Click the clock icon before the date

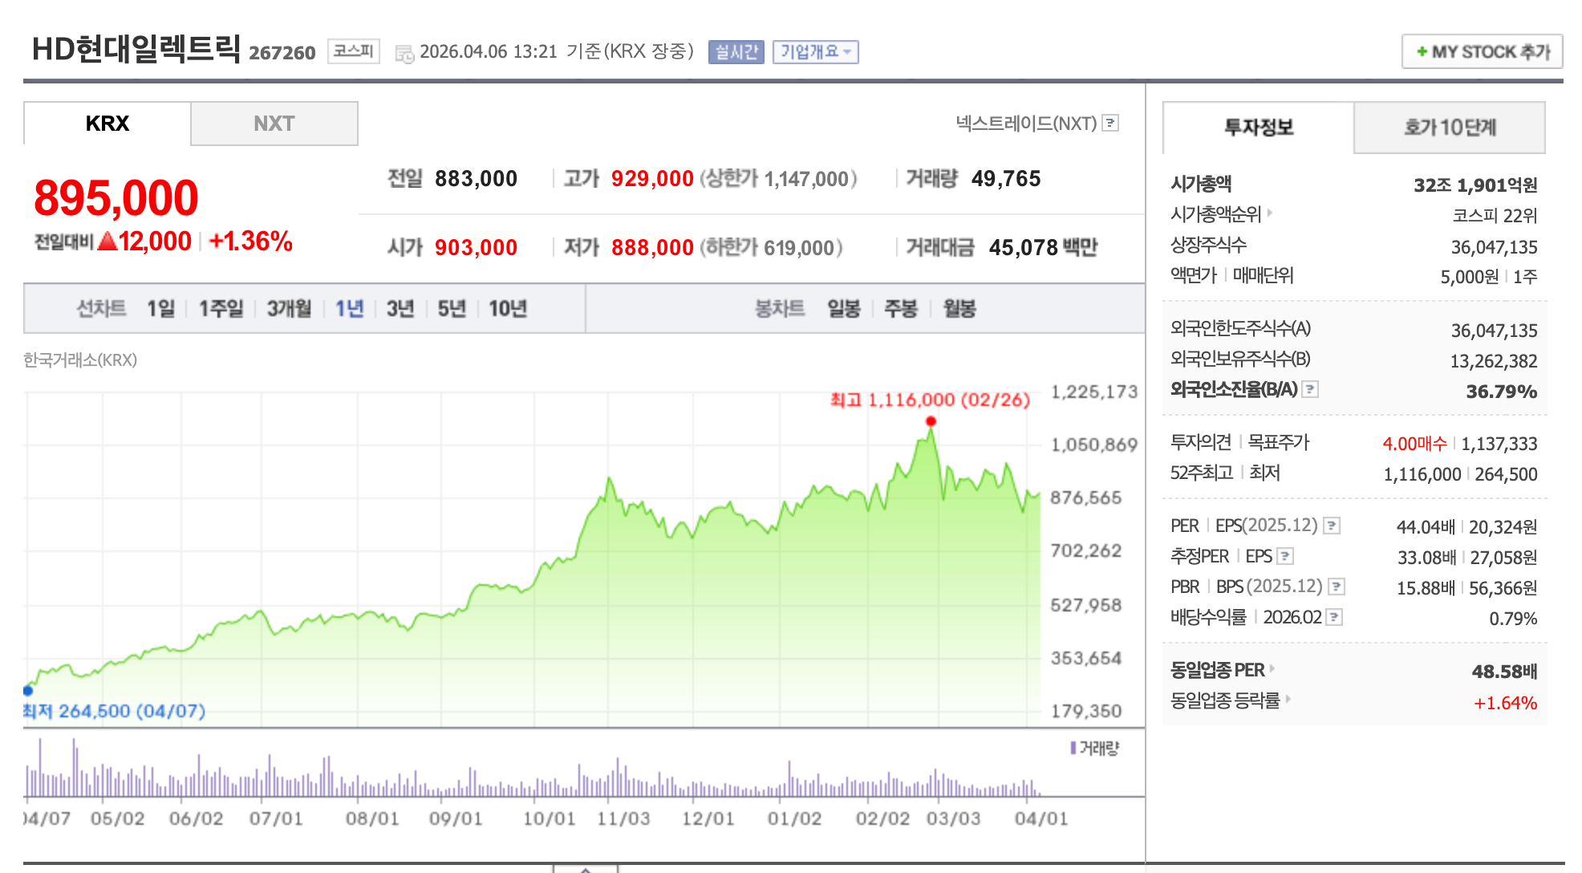pos(404,54)
